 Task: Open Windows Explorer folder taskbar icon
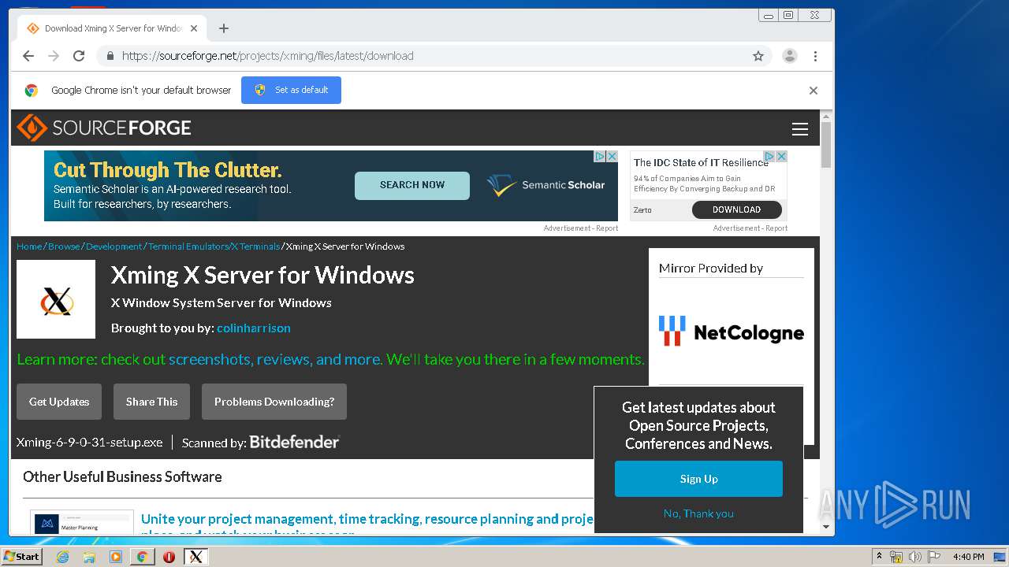(89, 557)
